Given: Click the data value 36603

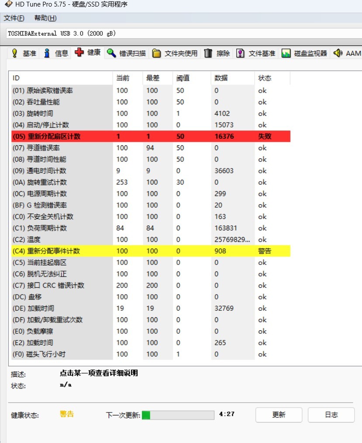Looking at the screenshot, I should [224, 171].
